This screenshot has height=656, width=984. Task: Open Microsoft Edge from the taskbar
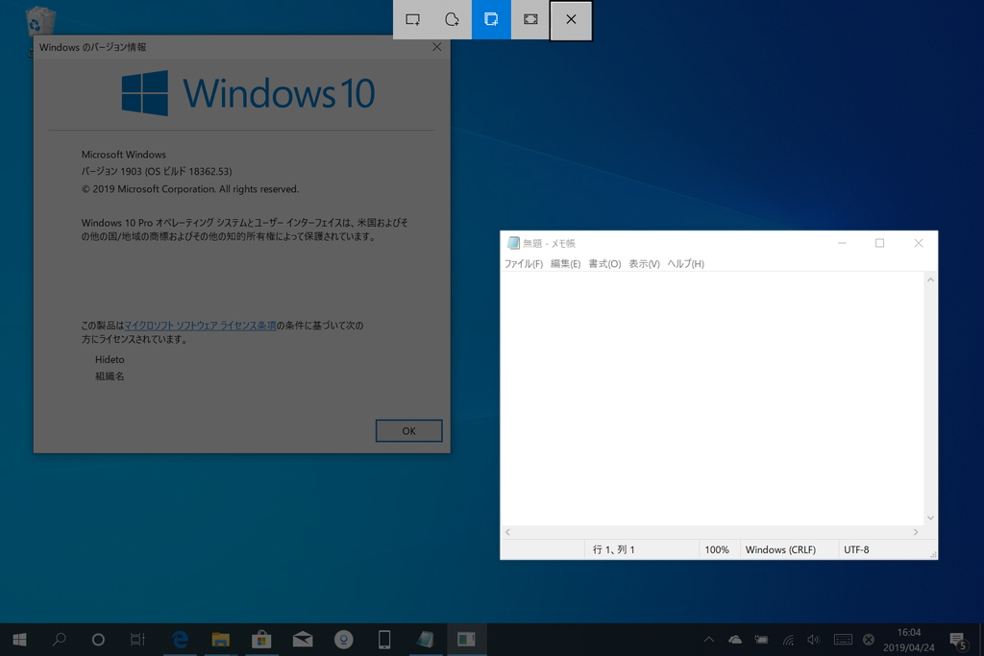(180, 639)
